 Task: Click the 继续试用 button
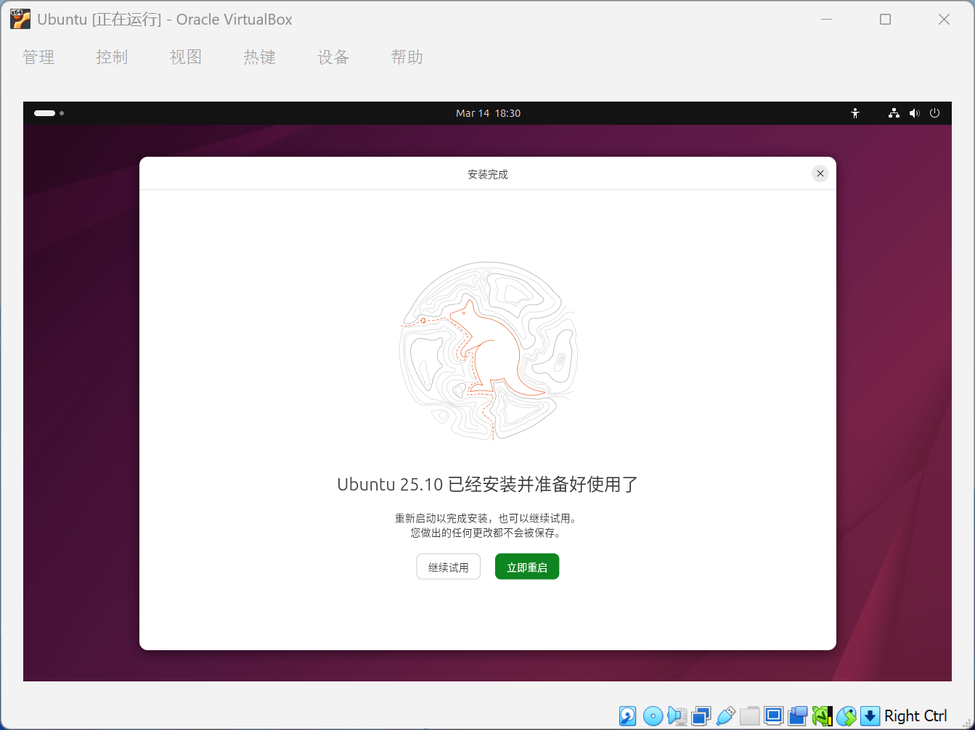tap(449, 567)
